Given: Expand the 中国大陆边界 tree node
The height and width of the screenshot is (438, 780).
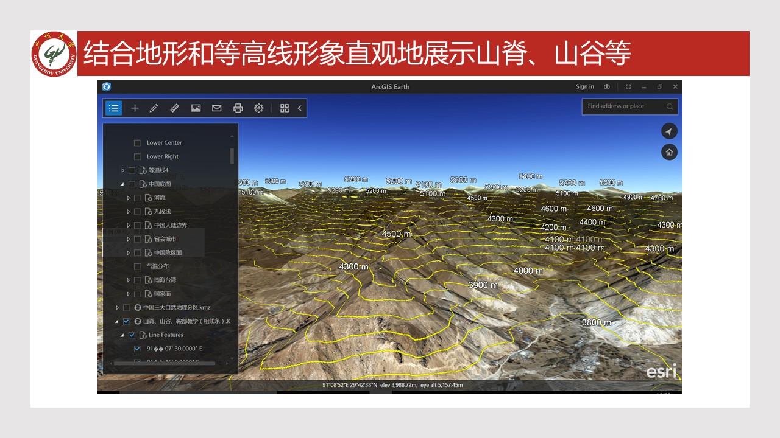Looking at the screenshot, I should [x=128, y=225].
